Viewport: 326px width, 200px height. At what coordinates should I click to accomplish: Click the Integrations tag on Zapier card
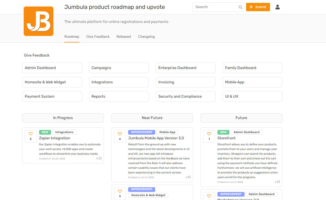click(64, 132)
